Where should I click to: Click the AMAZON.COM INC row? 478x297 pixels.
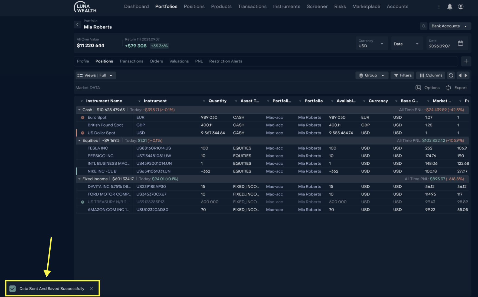(272, 210)
